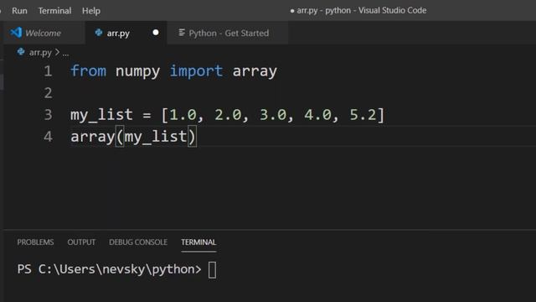Click the value 2.0 in the list
536x302 pixels.
pos(228,115)
